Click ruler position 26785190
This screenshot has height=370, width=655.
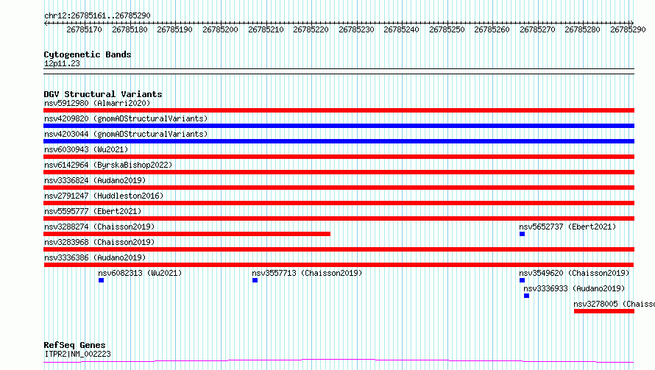174,29
